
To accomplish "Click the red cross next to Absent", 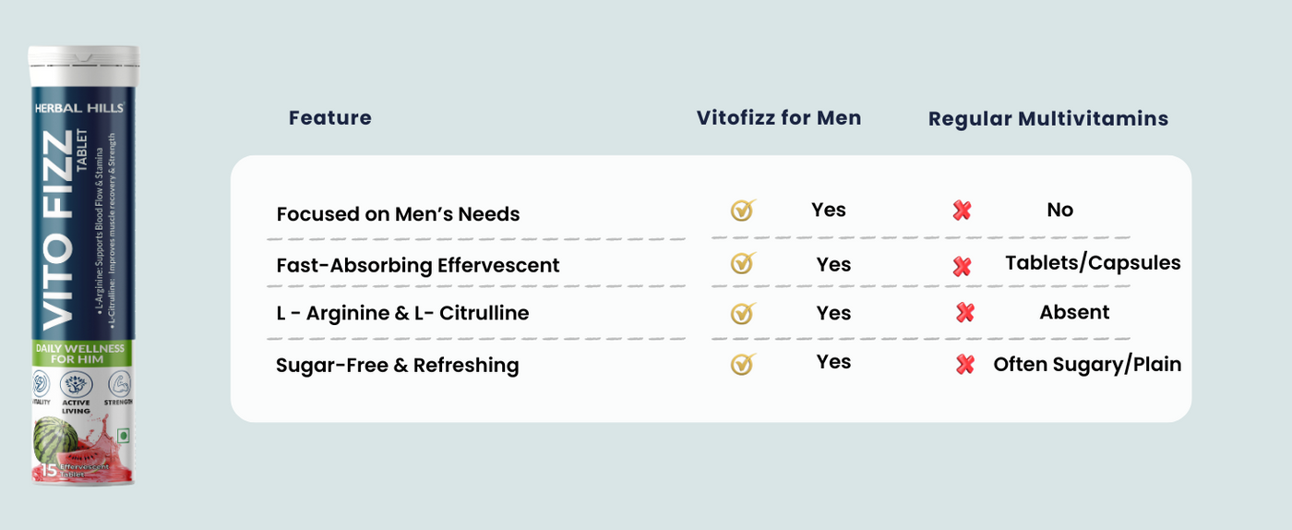I will (x=965, y=313).
